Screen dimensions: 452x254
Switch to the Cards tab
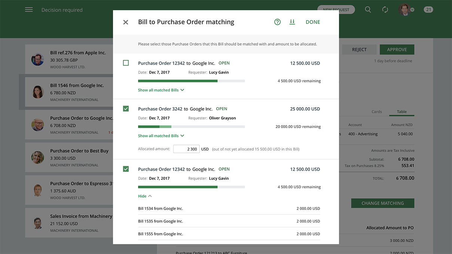pos(377,111)
